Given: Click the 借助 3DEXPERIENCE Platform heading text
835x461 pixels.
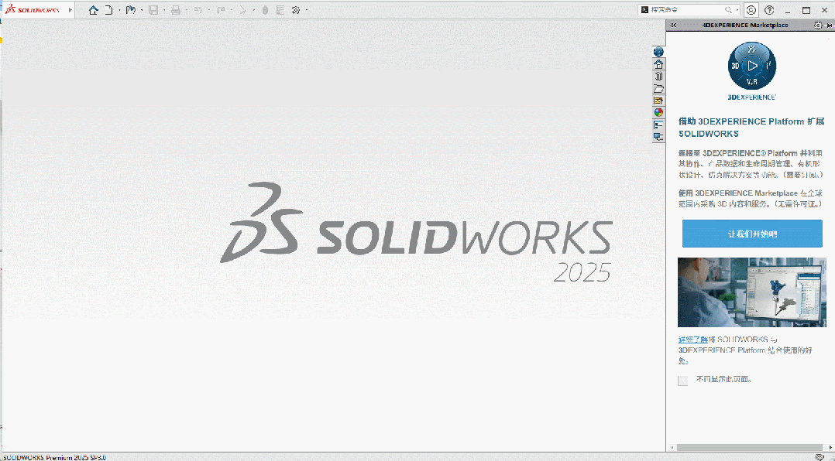Looking at the screenshot, I should (751, 127).
